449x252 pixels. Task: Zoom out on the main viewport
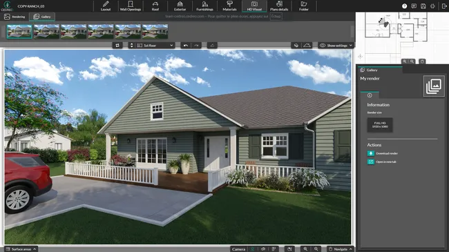point(316,249)
